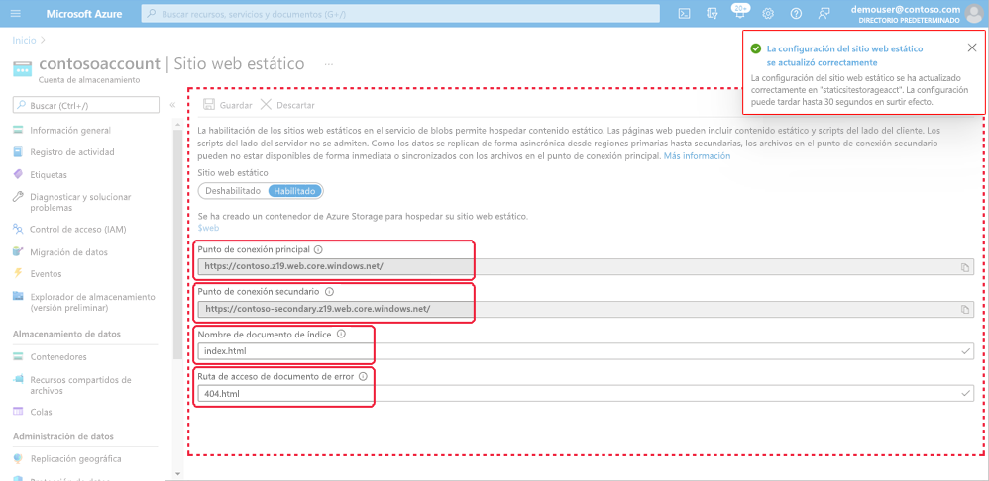This screenshot has width=989, height=481.
Task: Click the storage account icon beside contosoaccount
Action: tap(22, 68)
